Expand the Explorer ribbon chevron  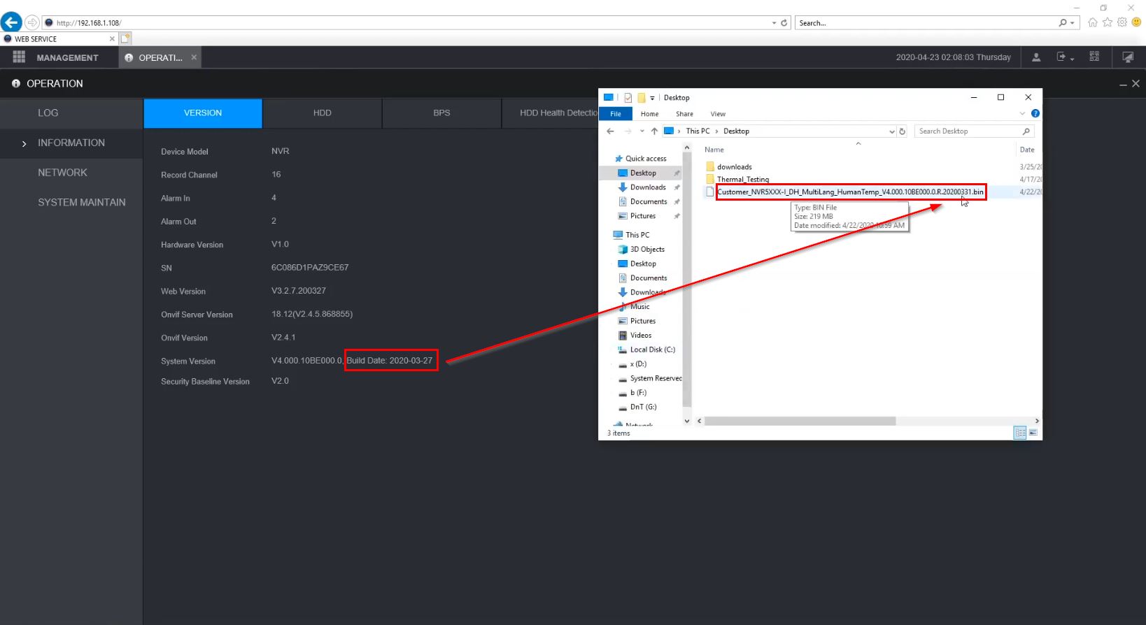coord(1022,113)
